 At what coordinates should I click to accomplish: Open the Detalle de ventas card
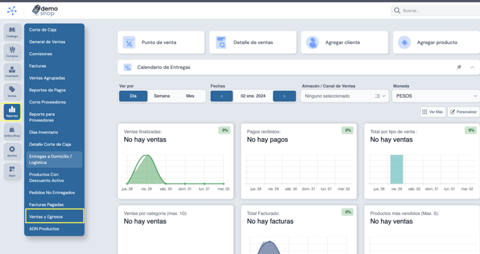pos(253,43)
